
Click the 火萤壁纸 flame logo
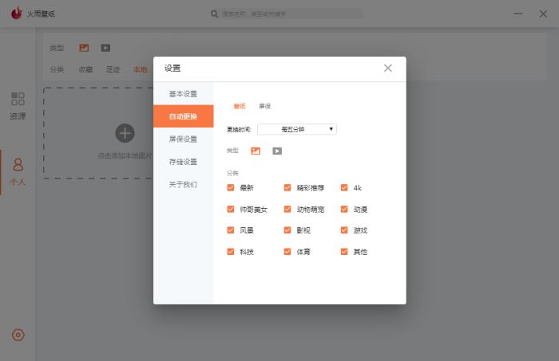15,14
